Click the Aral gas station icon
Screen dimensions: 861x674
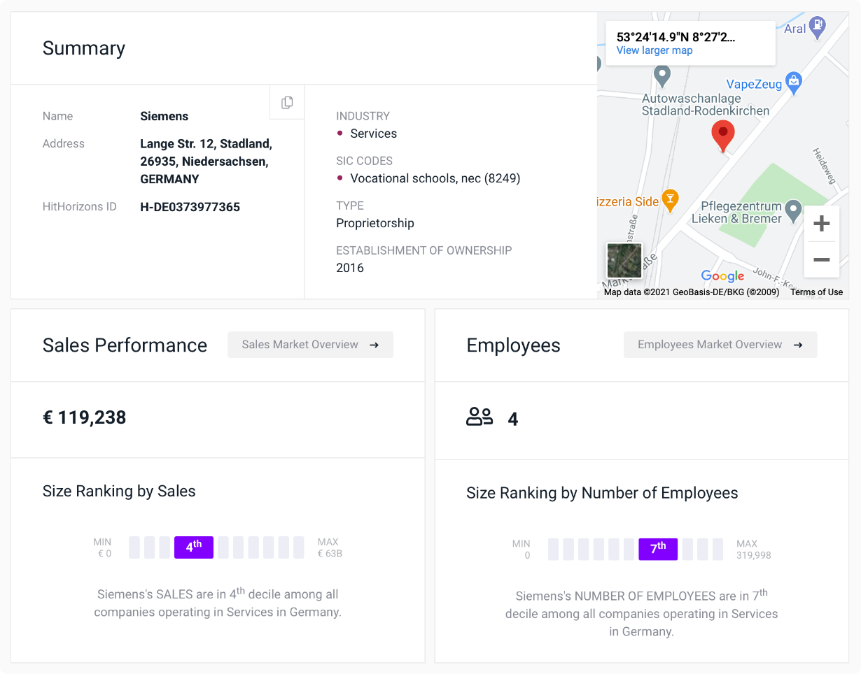tap(818, 27)
